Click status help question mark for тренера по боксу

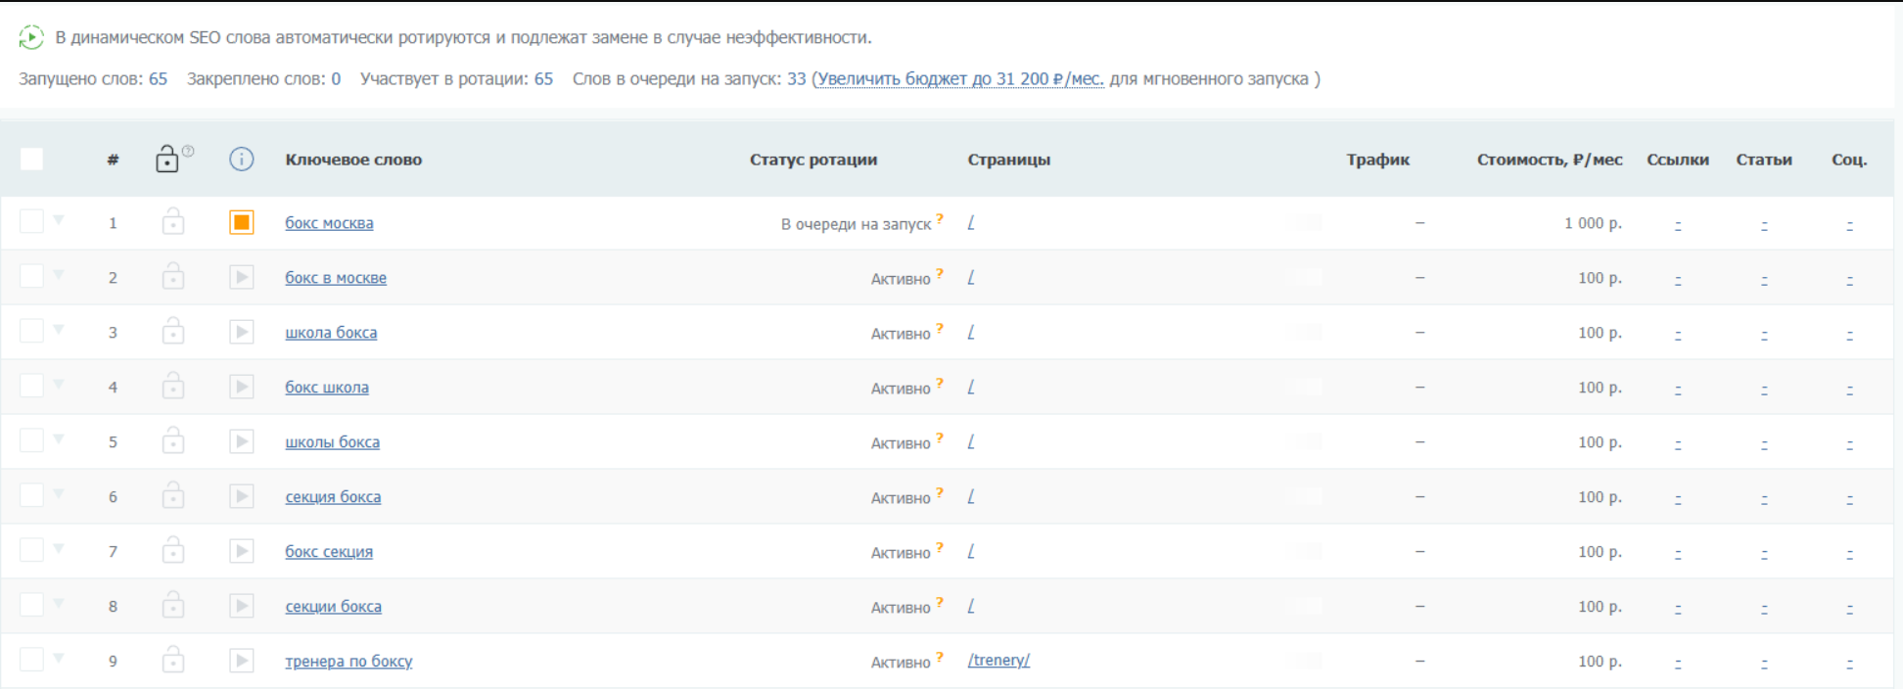coord(940,658)
